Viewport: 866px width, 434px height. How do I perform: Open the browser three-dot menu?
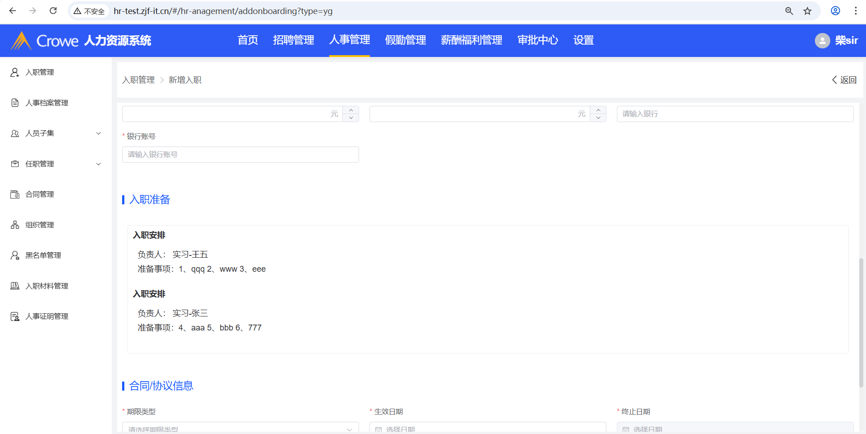[x=856, y=11]
